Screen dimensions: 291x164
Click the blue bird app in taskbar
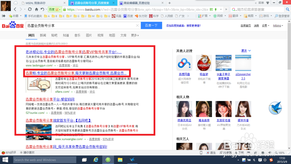[132, 160]
